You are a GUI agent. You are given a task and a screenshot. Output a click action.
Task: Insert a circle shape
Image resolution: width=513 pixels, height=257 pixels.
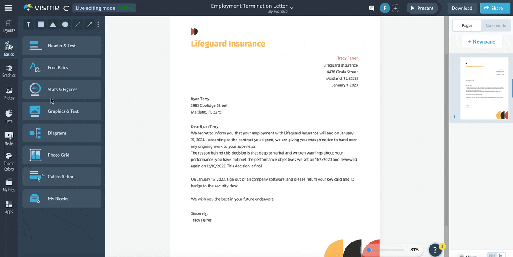click(65, 24)
